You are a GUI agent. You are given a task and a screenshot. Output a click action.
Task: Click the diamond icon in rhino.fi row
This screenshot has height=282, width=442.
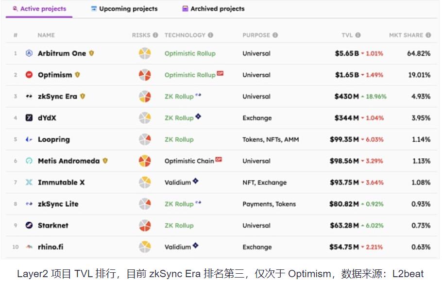coord(196,245)
